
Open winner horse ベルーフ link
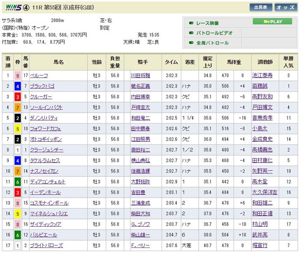click(37, 74)
